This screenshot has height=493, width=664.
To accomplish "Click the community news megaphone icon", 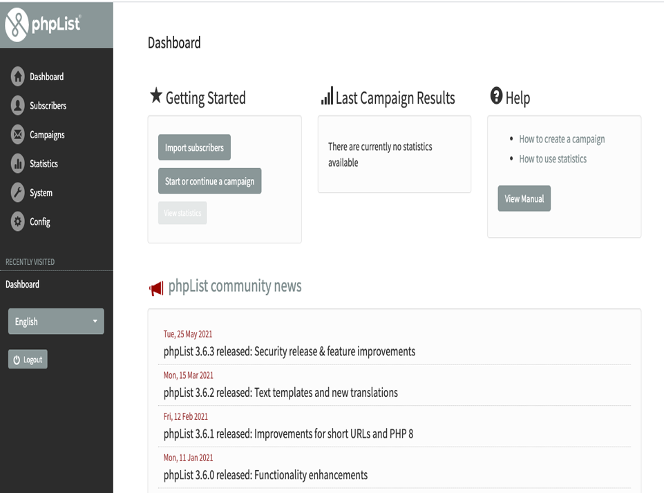I will tap(156, 288).
